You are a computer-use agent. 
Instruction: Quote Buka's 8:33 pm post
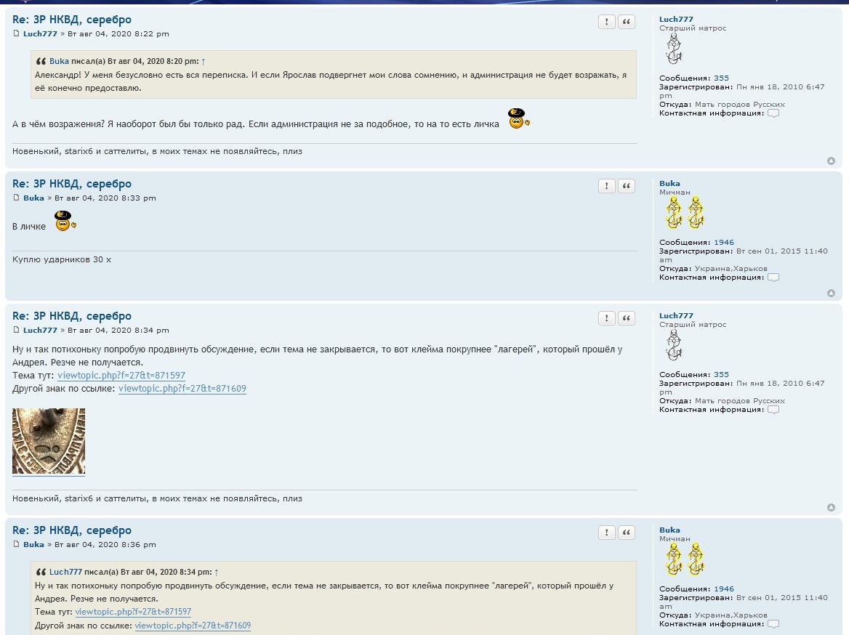626,186
